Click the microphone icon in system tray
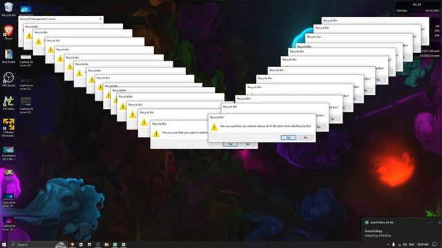442x248 pixels. [x=394, y=245]
